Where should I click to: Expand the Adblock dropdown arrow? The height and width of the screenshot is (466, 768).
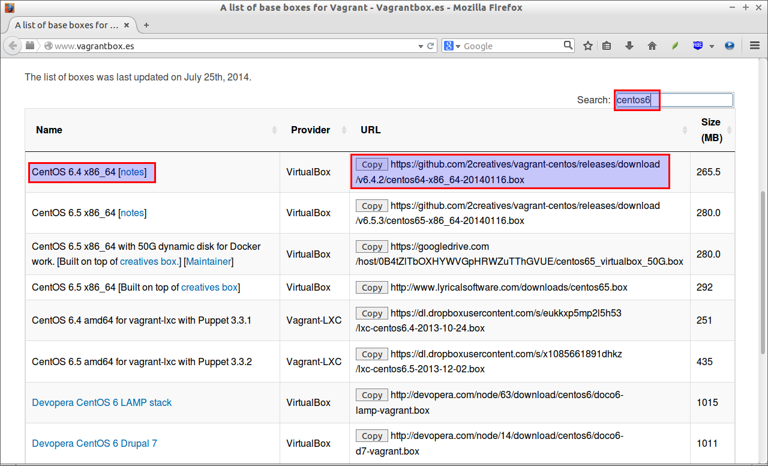[712, 46]
